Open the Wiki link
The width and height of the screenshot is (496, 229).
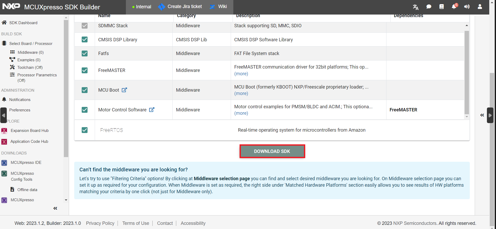[218, 7]
